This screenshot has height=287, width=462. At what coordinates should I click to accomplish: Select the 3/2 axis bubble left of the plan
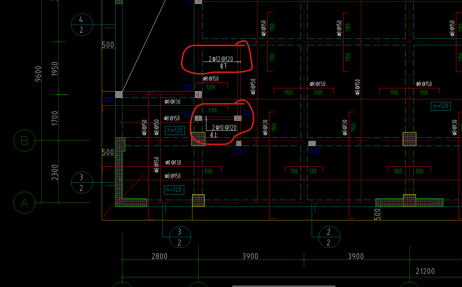[82, 183]
